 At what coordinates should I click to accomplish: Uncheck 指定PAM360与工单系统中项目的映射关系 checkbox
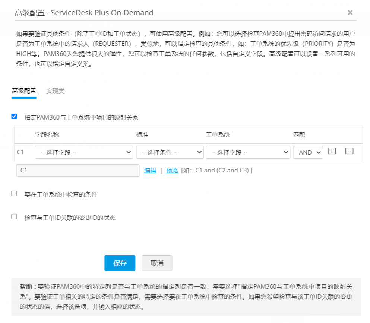click(14, 117)
